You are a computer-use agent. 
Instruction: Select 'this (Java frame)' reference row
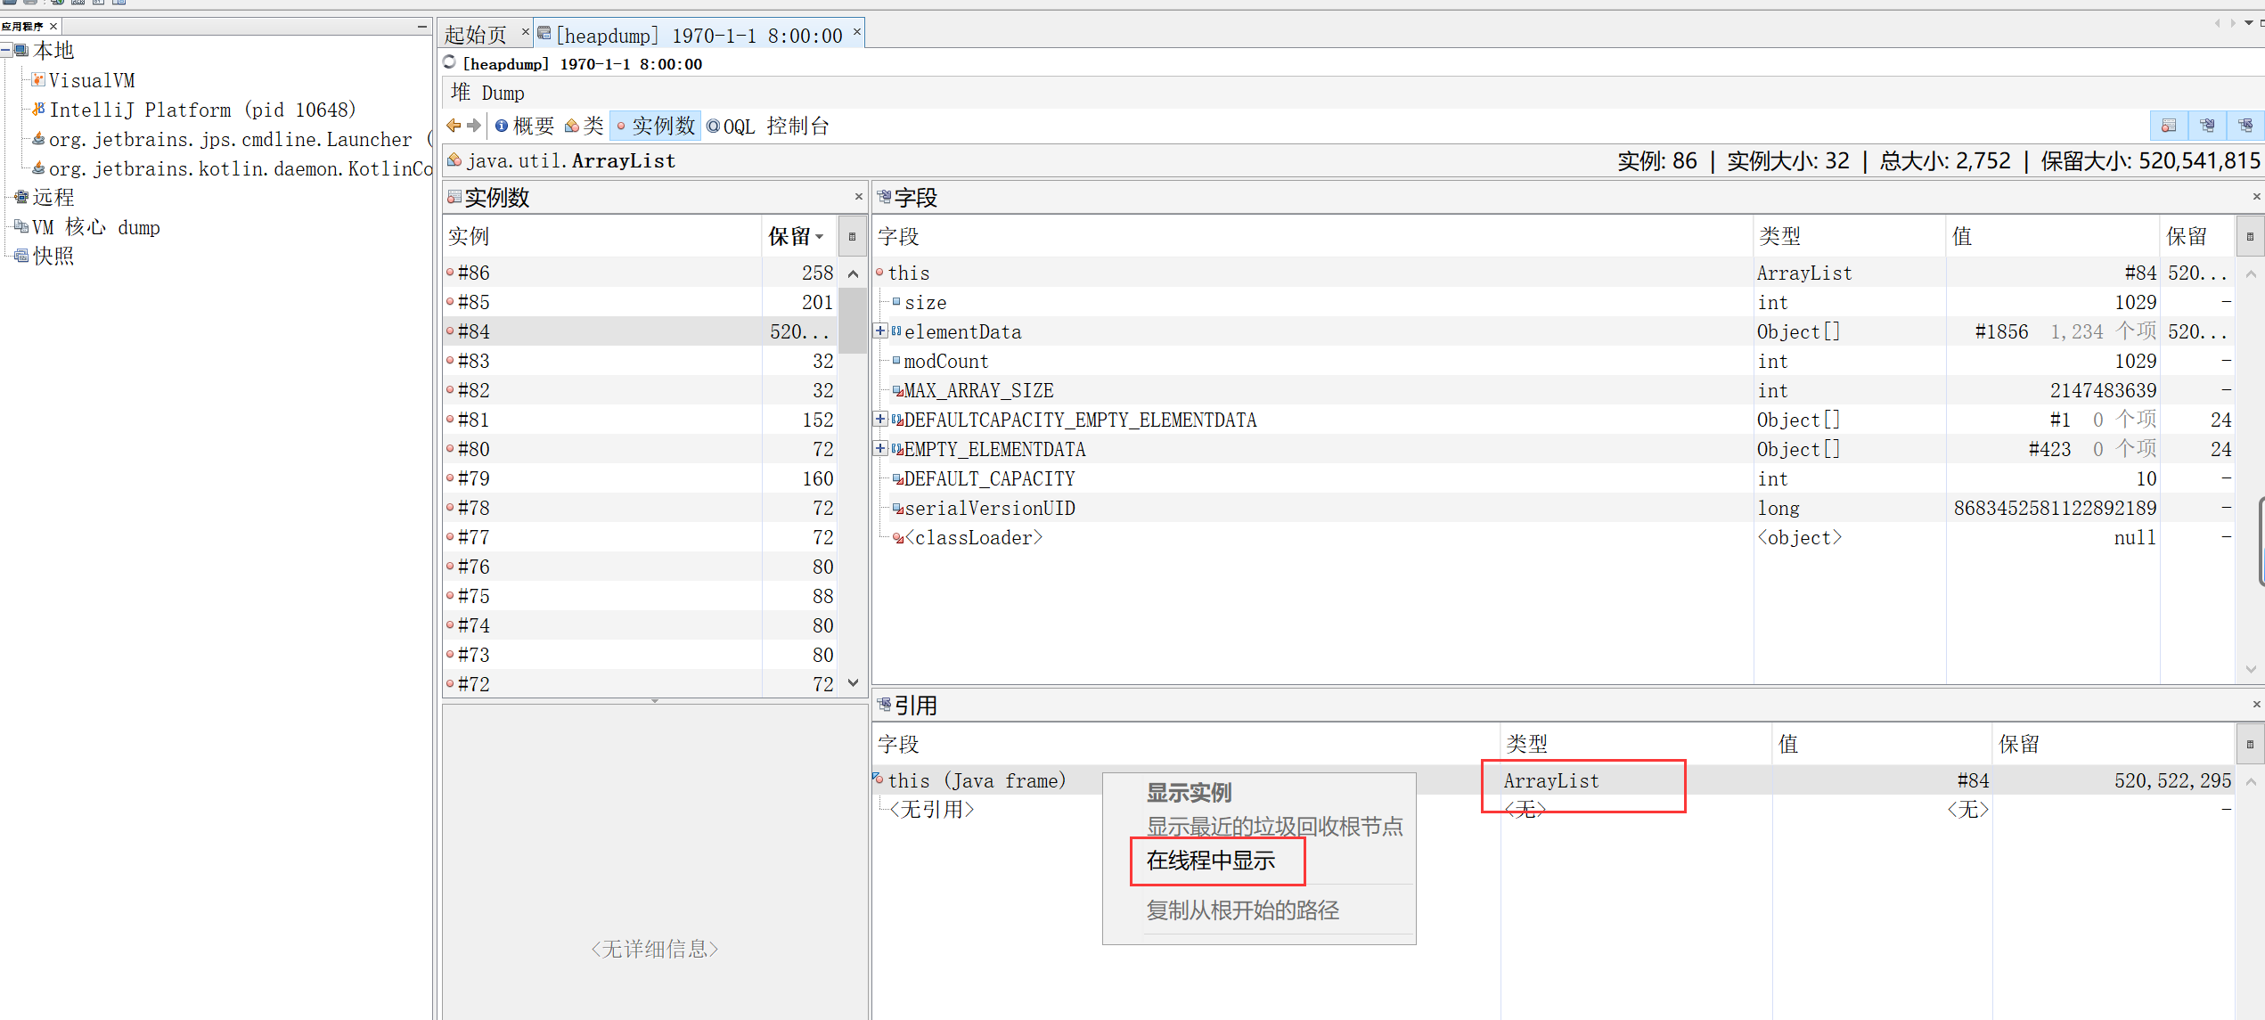[x=1554, y=780]
